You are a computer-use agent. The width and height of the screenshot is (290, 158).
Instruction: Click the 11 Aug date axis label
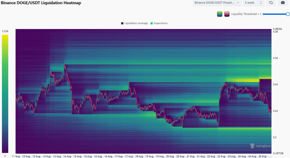[x=16, y=156]
